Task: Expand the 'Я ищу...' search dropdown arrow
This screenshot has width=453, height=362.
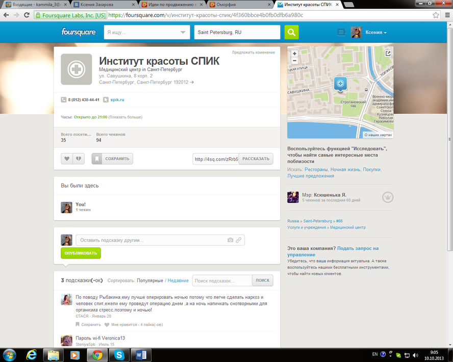Action: point(183,32)
